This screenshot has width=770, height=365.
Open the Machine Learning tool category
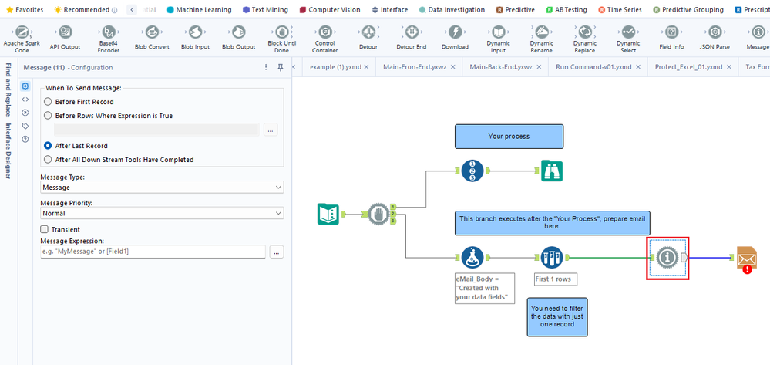(x=199, y=10)
